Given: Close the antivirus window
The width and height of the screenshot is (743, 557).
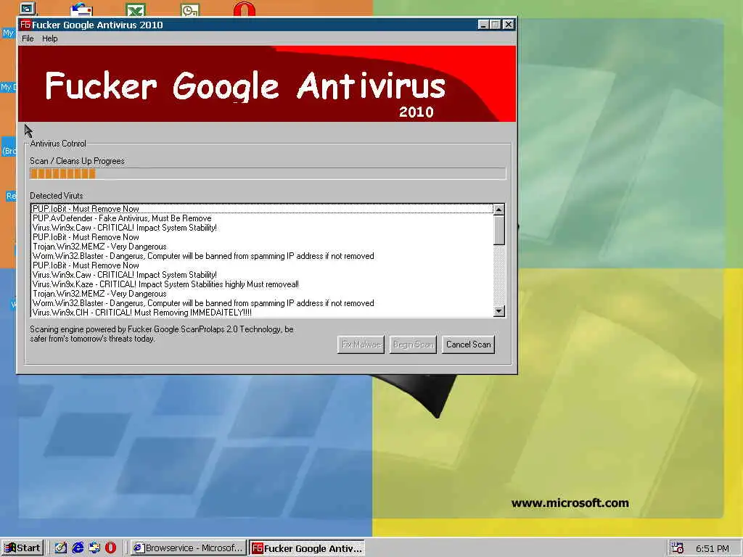Looking at the screenshot, I should [509, 25].
